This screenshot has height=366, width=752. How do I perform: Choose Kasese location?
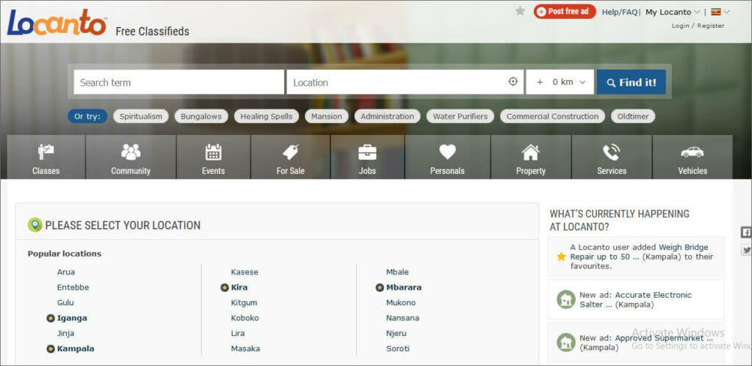[245, 272]
